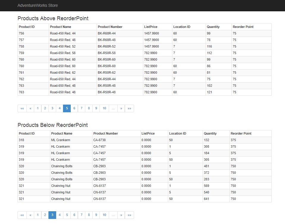Viewport: 285px width, 224px height.
Task: Open page 6 in the top pagination bar
Action: pyautogui.click(x=74, y=108)
